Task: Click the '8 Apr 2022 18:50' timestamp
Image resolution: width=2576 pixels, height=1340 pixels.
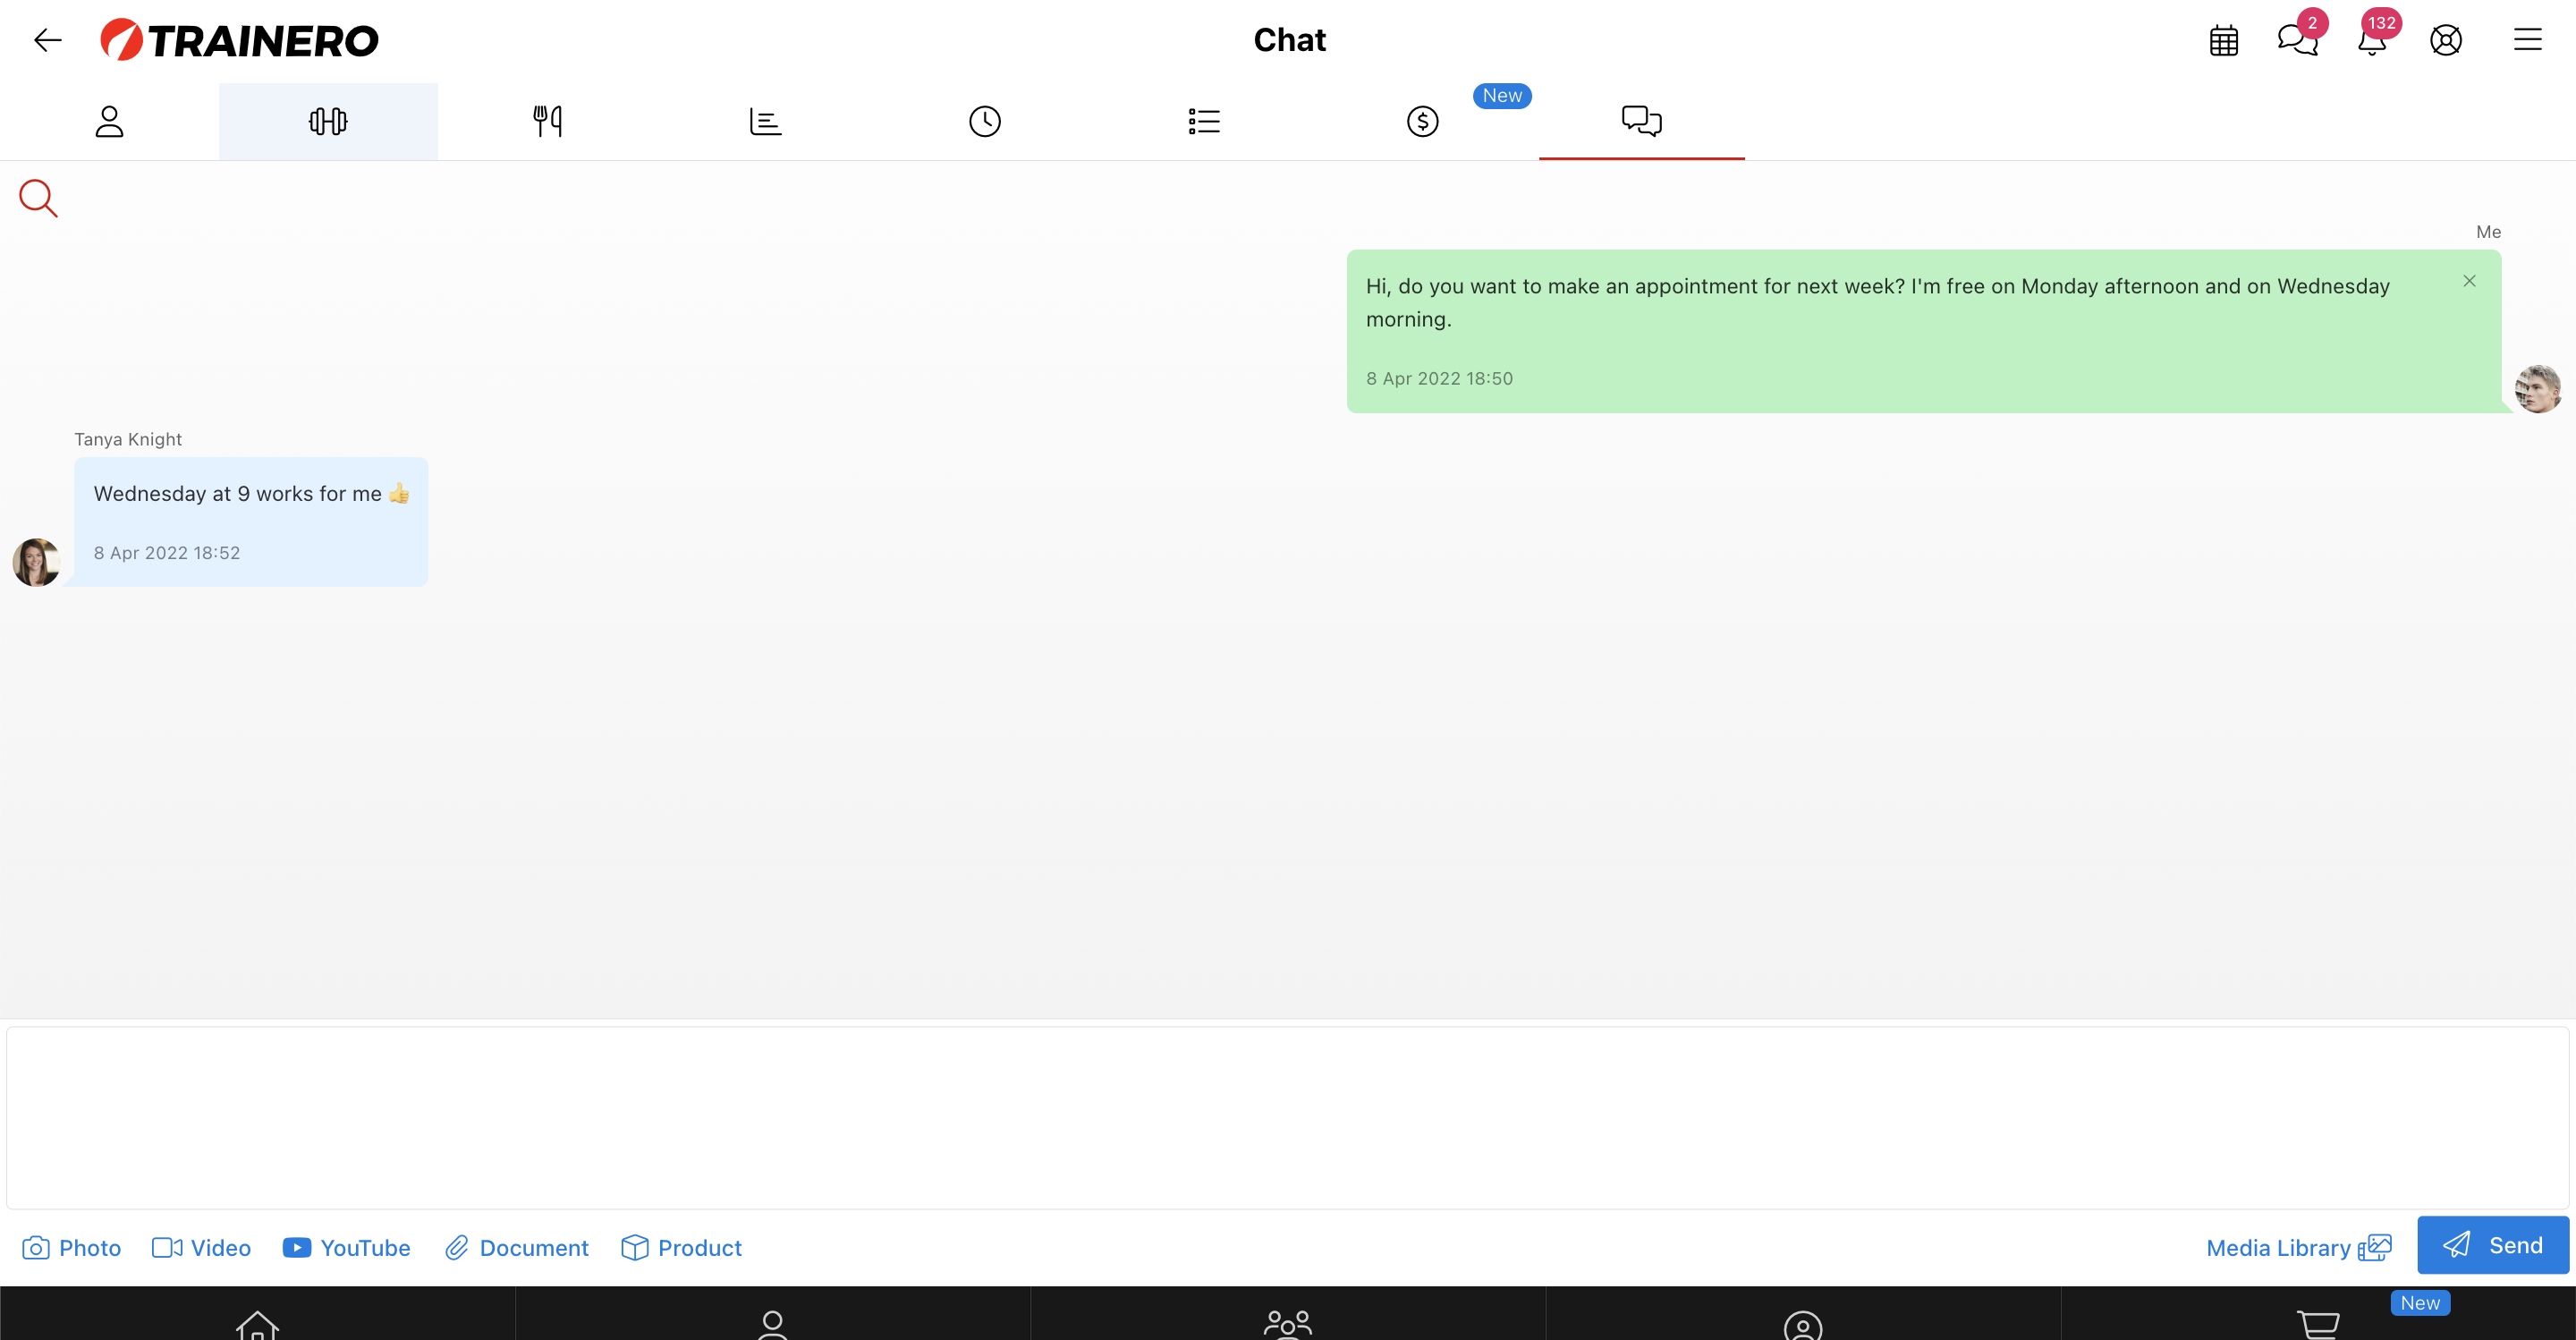Action: 1439,379
